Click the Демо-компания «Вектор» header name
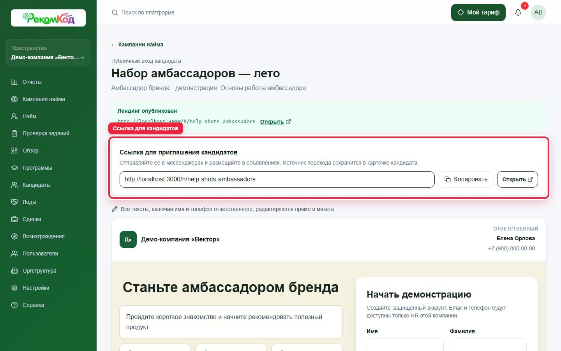 pos(180,239)
